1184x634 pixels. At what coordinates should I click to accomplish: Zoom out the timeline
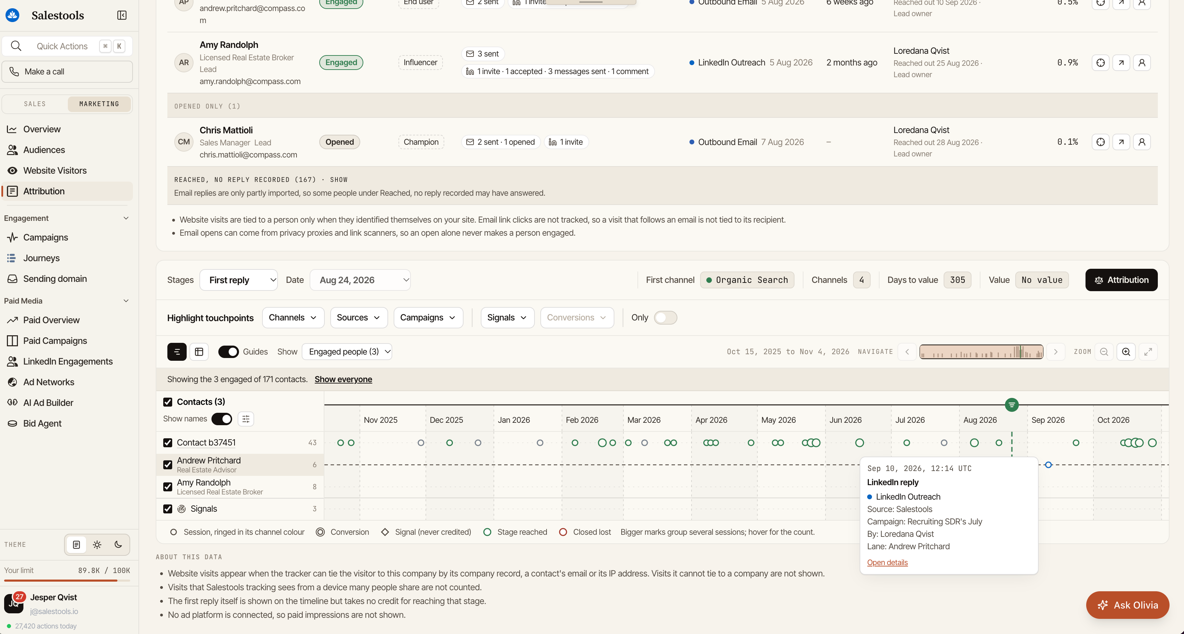[x=1104, y=352]
